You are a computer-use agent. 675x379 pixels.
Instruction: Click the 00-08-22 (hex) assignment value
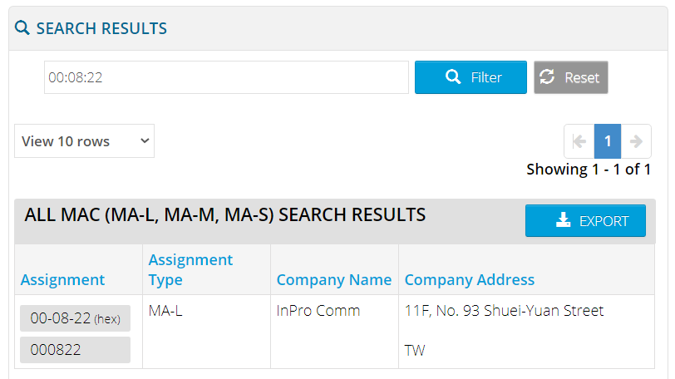[x=75, y=318]
